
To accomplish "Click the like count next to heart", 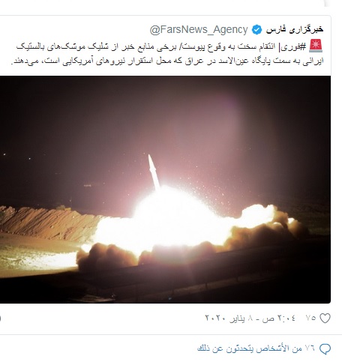I will [x=310, y=318].
